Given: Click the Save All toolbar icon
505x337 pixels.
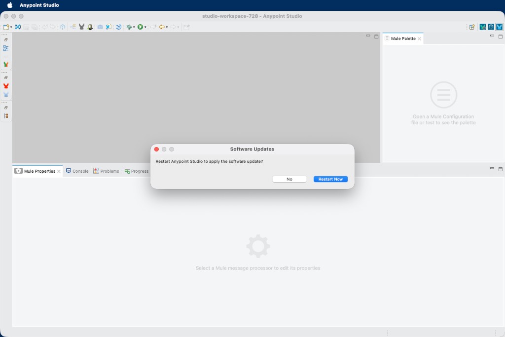Looking at the screenshot, I should [x=35, y=27].
